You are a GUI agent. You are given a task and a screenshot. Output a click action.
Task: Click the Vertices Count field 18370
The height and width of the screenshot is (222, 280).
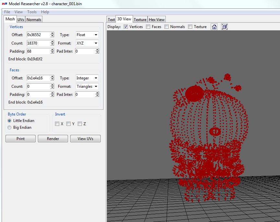(39, 43)
